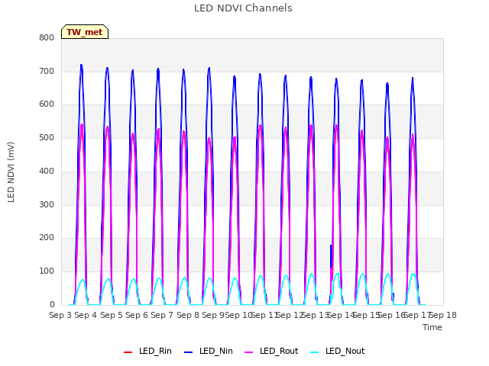Image resolution: width=489 pixels, height=366 pixels.
Task: Click the Sep 4 cyan LED_Nout peak
Action: [83, 280]
